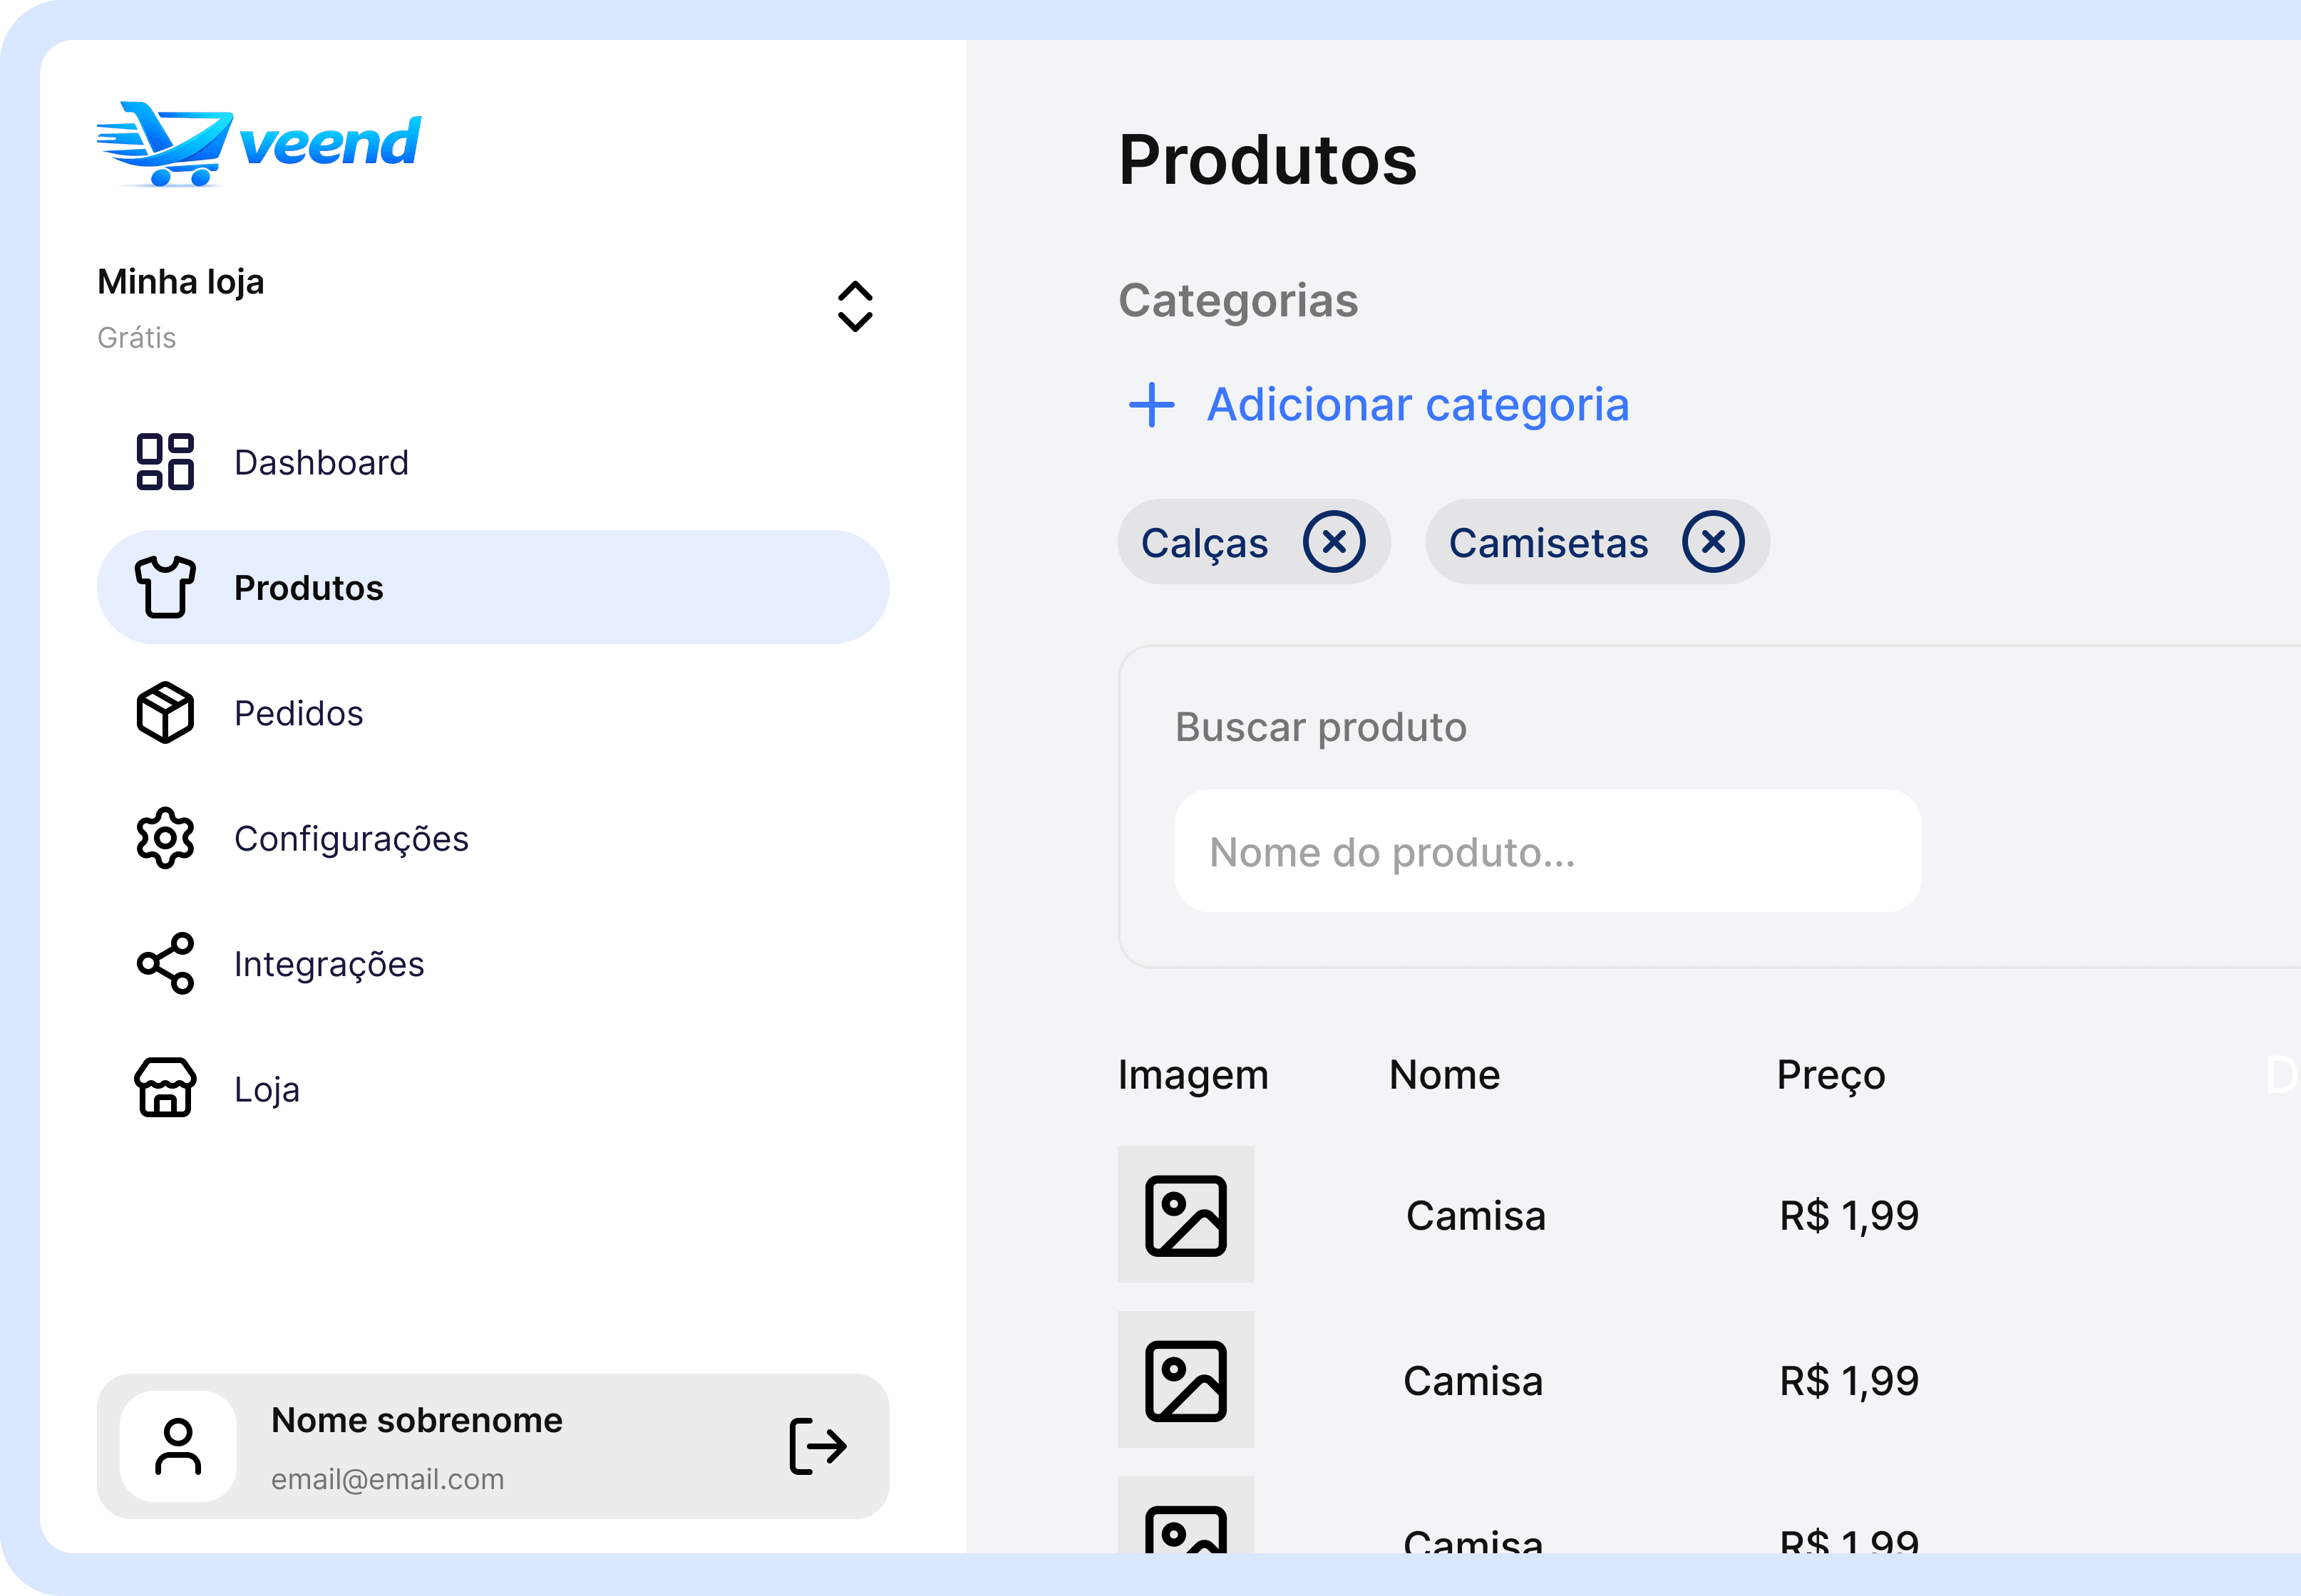The height and width of the screenshot is (1596, 2301).
Task: Click the Integrações share icon
Action: pyautogui.click(x=165, y=963)
